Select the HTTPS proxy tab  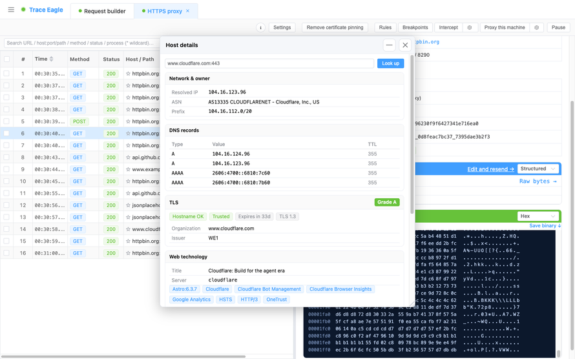(x=165, y=11)
